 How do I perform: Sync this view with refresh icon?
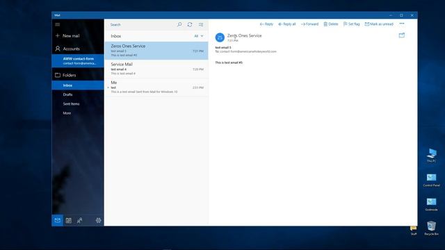point(190,25)
